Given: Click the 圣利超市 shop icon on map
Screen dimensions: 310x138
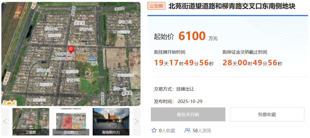Looking at the screenshot, I should click(x=37, y=84).
